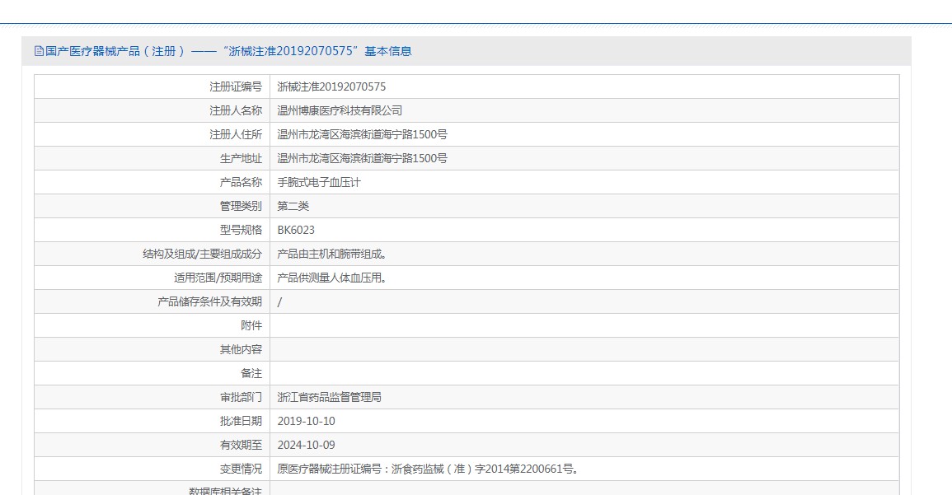Select the 第二类 category value
This screenshot has width=952, height=495.
[293, 206]
